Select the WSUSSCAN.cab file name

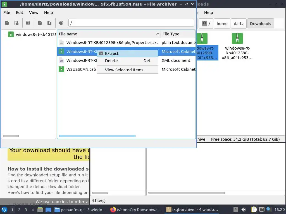[x=81, y=69]
